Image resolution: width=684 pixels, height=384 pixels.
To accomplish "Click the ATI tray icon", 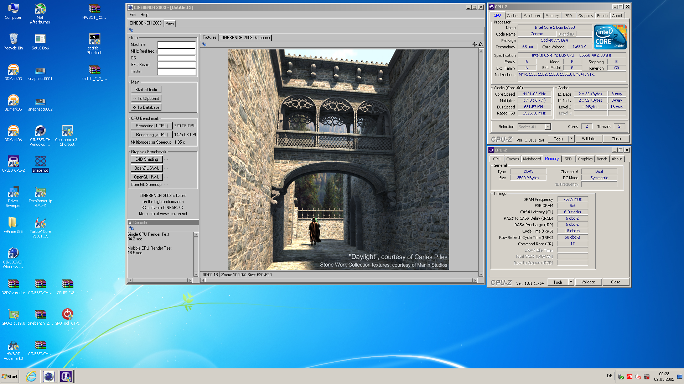I will coord(629,377).
